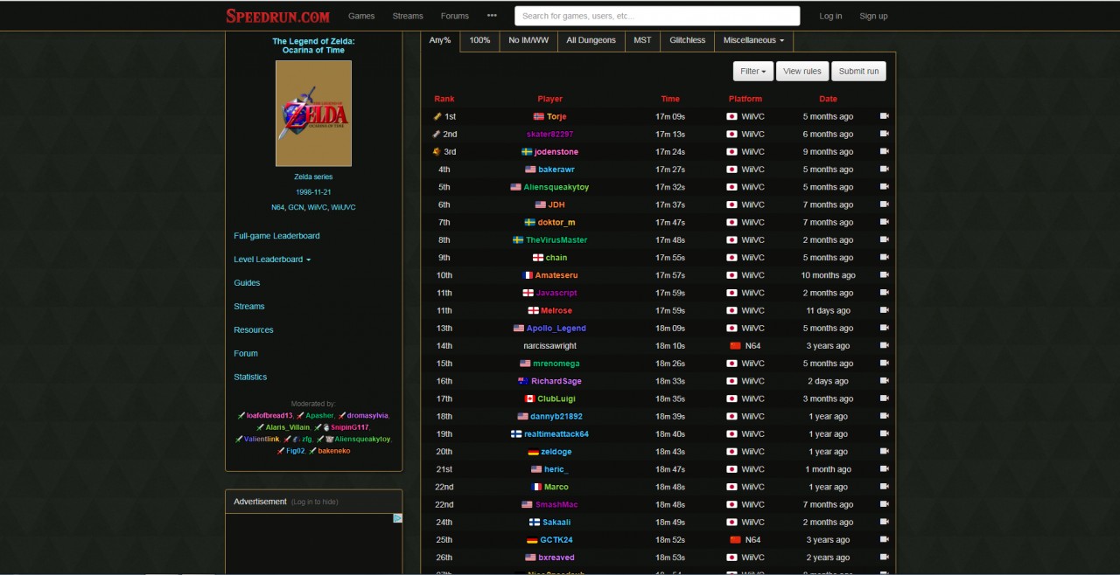Open the Zelda series link

pyautogui.click(x=313, y=177)
